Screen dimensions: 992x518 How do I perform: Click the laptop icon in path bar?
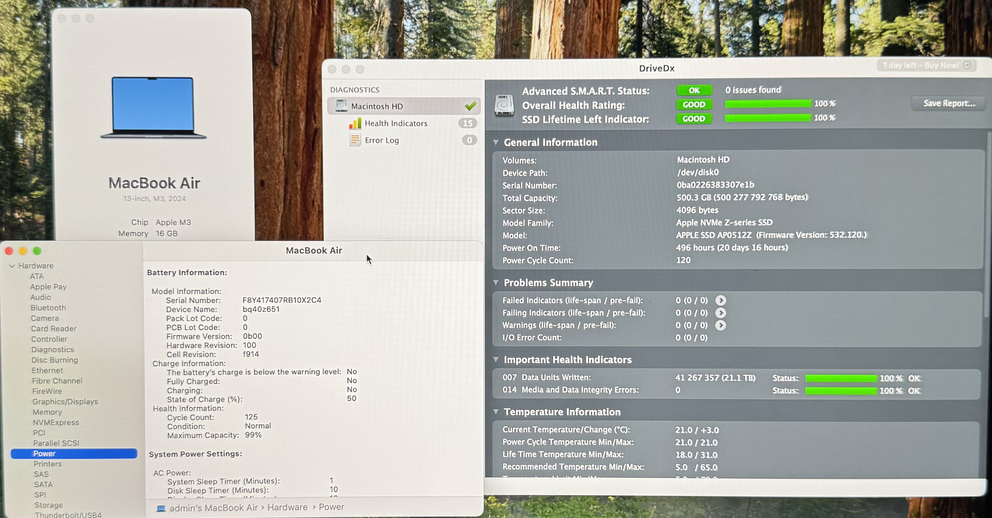(161, 508)
